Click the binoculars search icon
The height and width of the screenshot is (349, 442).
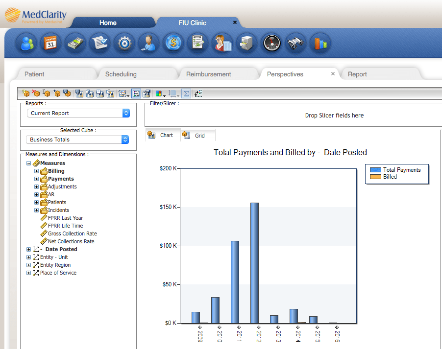[x=296, y=43]
